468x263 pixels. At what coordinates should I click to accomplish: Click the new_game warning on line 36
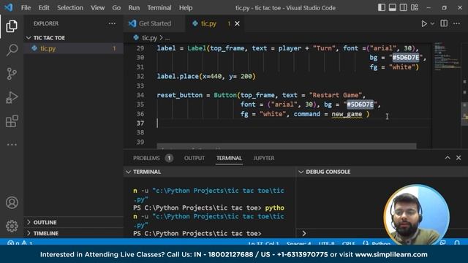coord(347,114)
